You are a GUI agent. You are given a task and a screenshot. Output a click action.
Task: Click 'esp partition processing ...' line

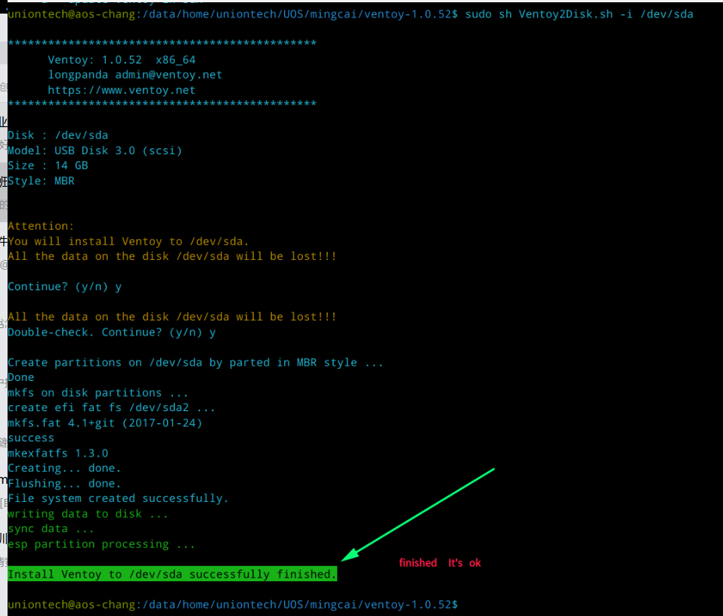[x=101, y=544]
